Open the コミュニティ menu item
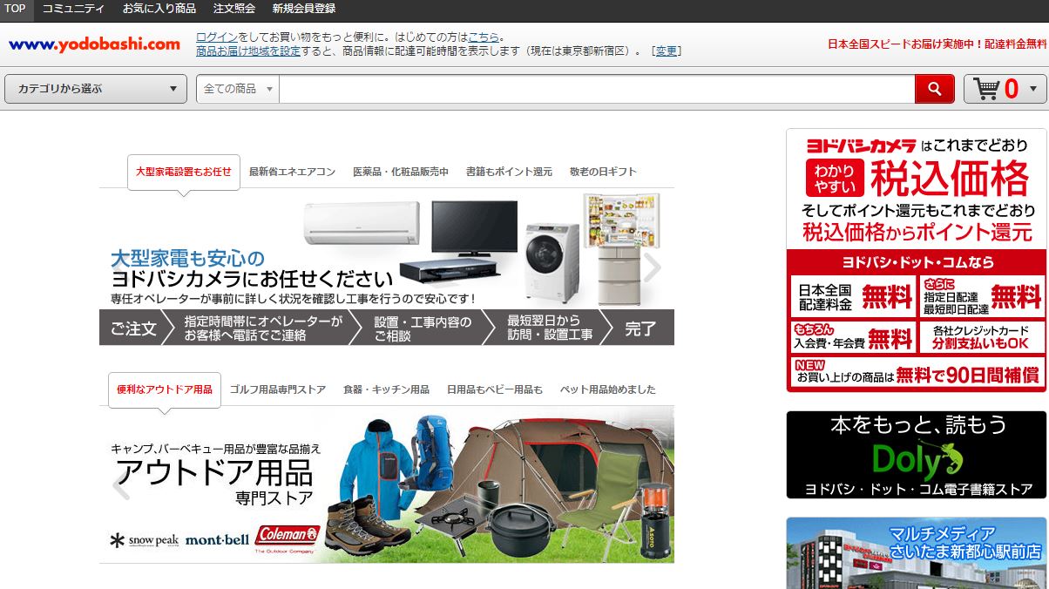1049x589 pixels. pos(73,9)
